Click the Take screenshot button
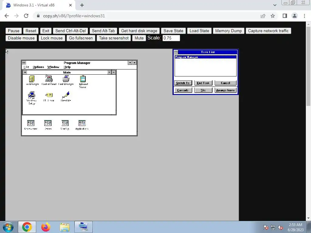 click(x=114, y=38)
